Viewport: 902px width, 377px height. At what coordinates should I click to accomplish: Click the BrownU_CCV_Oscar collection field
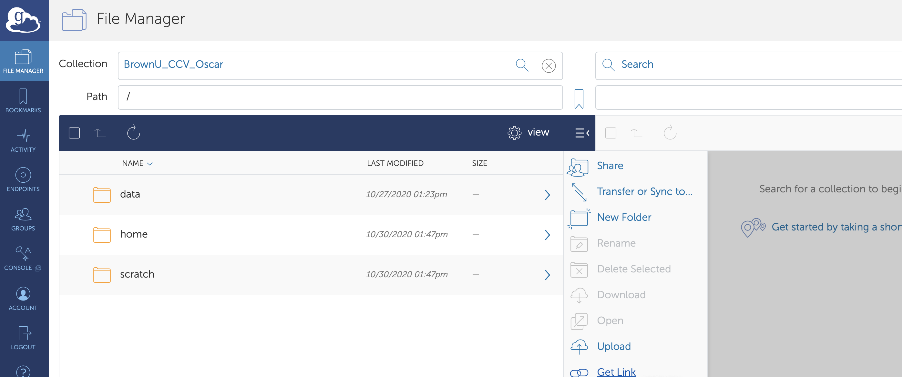coord(340,66)
